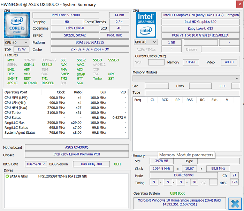Click the 1064.8 MHz memory clock value

pyautogui.click(x=161, y=169)
